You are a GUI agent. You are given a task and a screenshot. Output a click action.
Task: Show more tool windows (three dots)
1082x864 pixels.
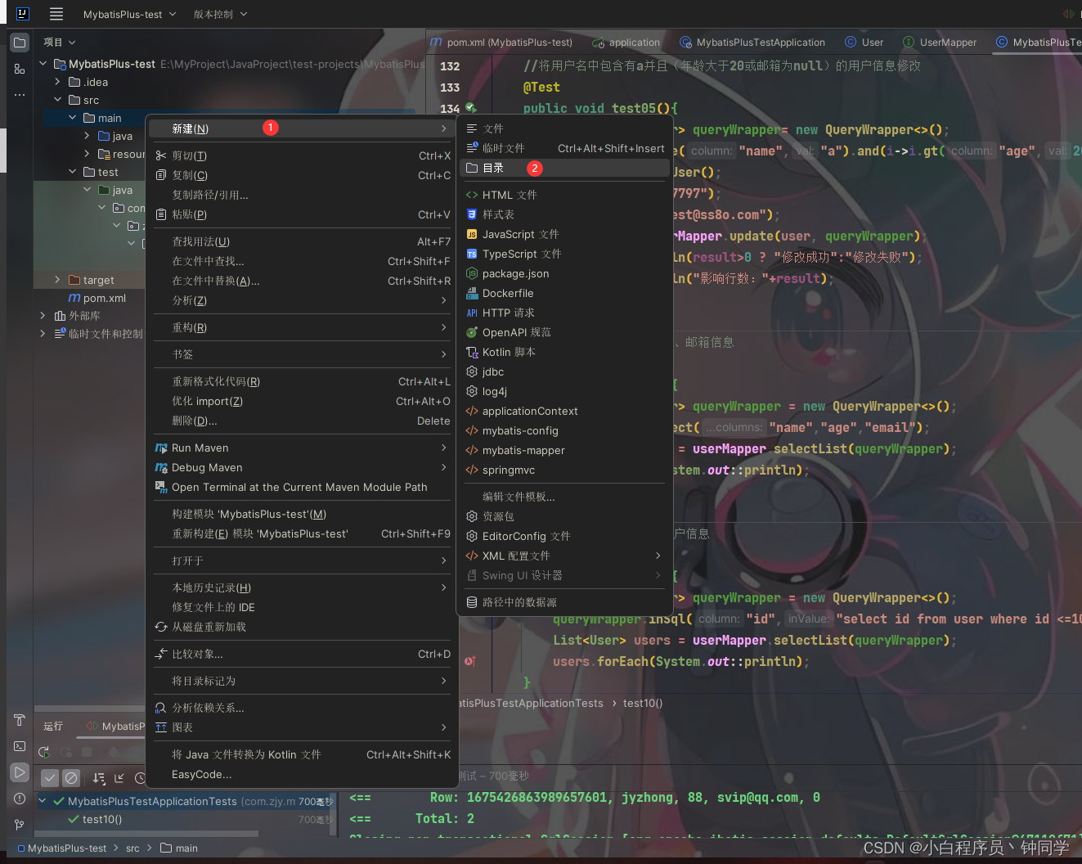pos(20,95)
